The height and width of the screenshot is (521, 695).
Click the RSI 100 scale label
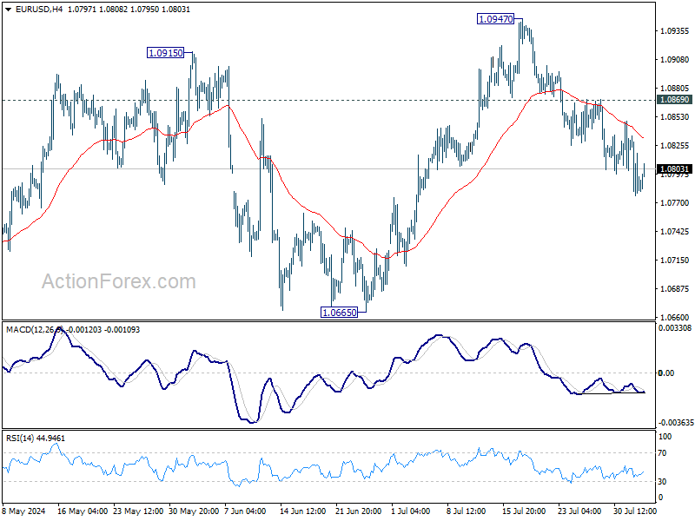[x=665, y=437]
